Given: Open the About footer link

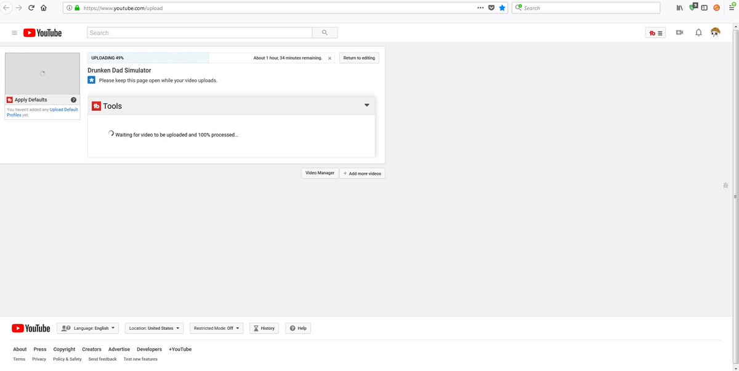Looking at the screenshot, I should [x=20, y=349].
